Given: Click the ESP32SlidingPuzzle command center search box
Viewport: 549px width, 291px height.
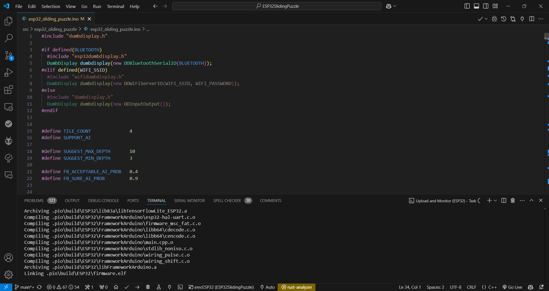Looking at the screenshot, I should coord(277,6).
